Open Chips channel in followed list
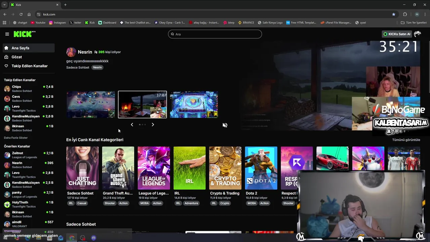The width and height of the screenshot is (430, 242). [29, 89]
